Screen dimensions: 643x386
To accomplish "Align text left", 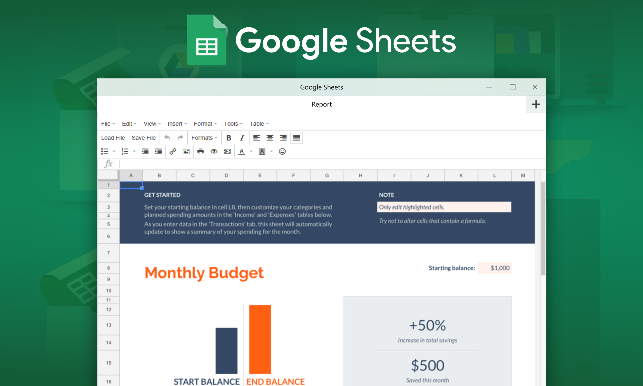I will 256,138.
